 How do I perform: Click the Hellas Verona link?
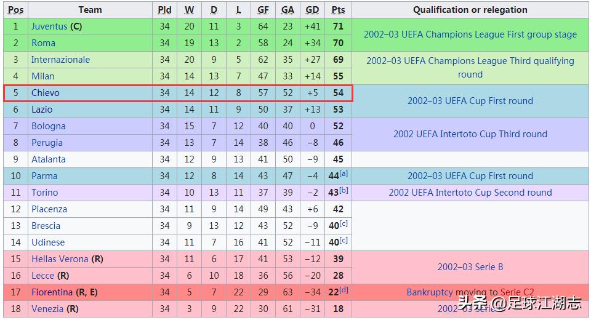point(60,259)
